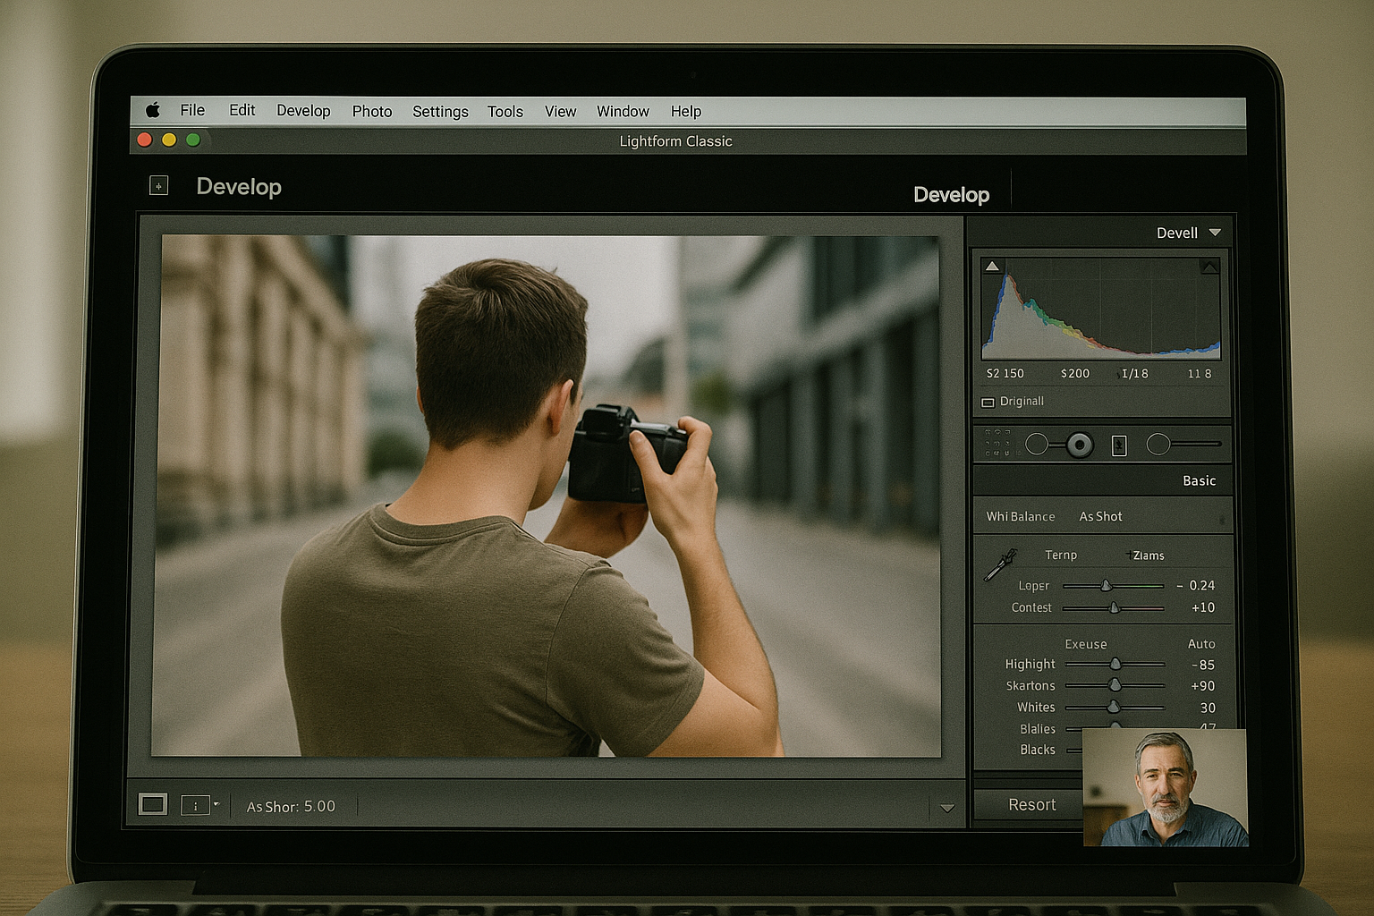The width and height of the screenshot is (1374, 916).
Task: Select the radial filter target tool
Action: (x=1080, y=445)
